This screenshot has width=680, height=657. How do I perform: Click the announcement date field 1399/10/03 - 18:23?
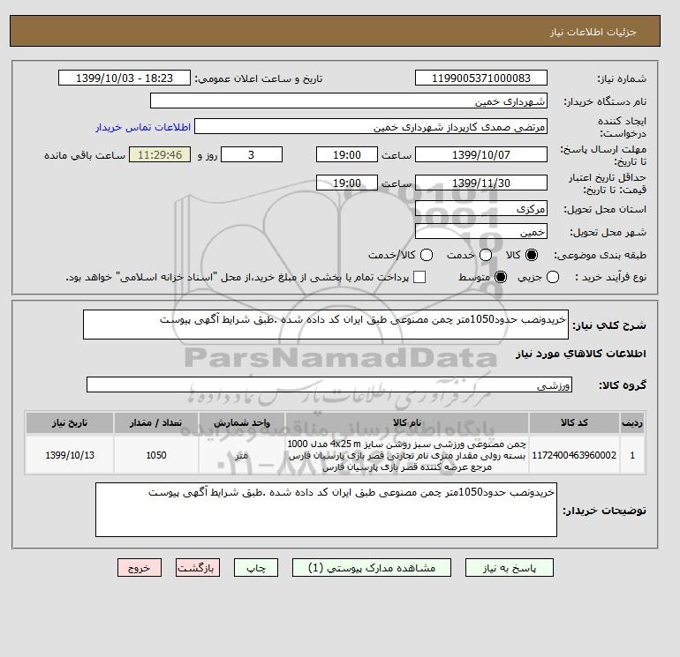125,78
